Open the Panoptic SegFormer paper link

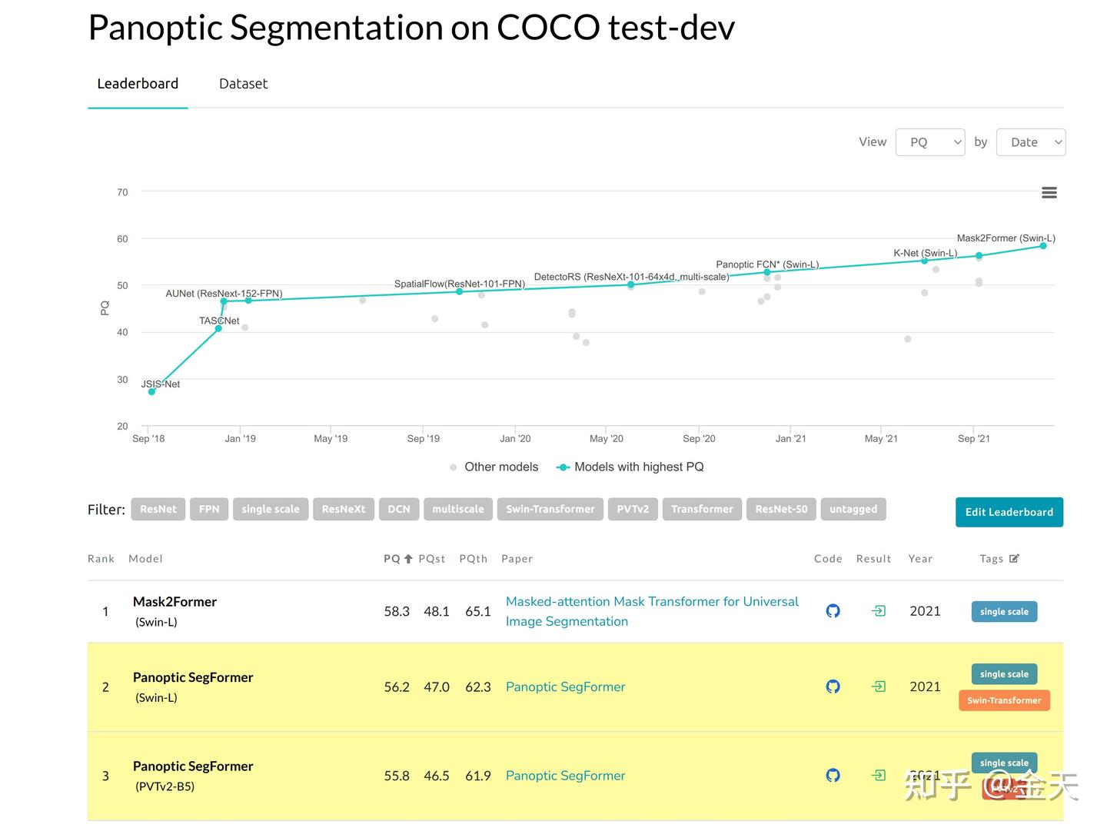[x=565, y=686]
